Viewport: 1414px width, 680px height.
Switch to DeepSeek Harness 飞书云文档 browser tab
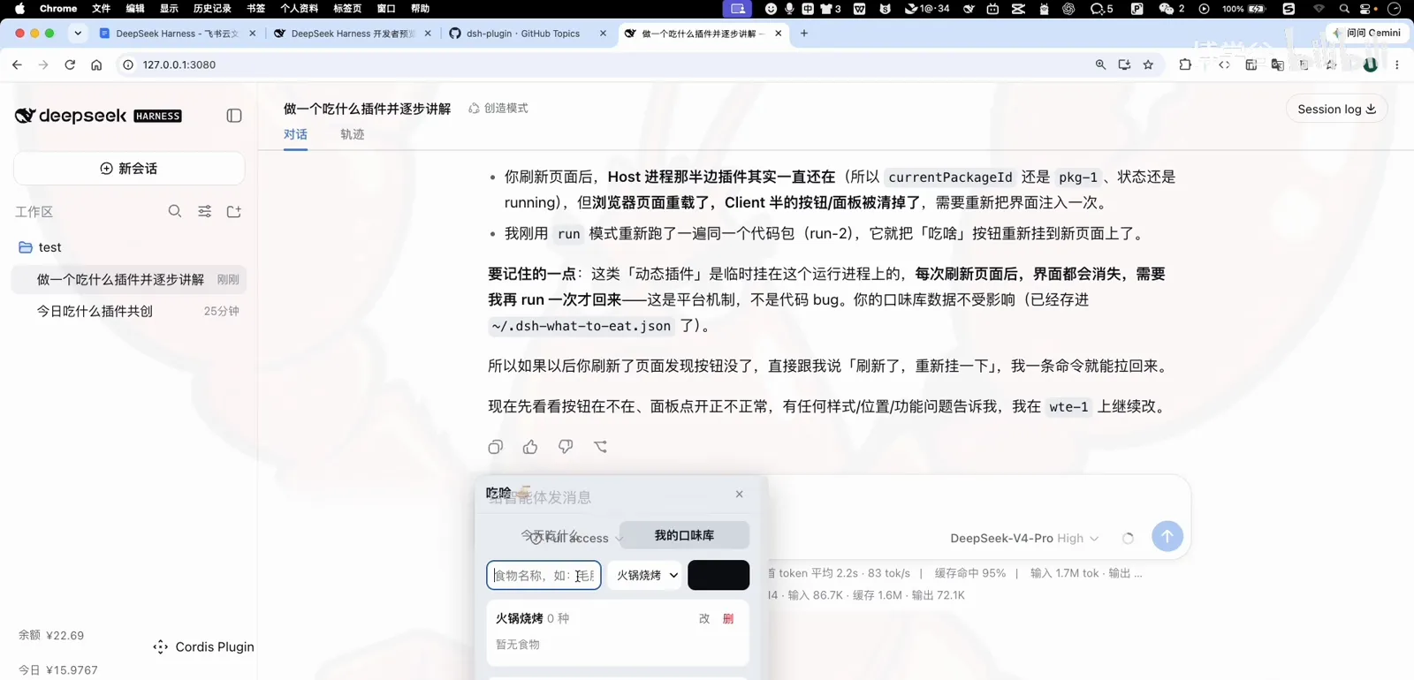177,34
